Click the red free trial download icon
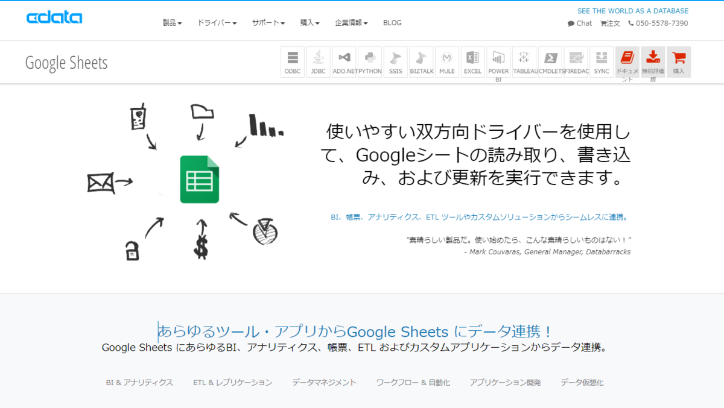The width and height of the screenshot is (724, 408). point(653,62)
